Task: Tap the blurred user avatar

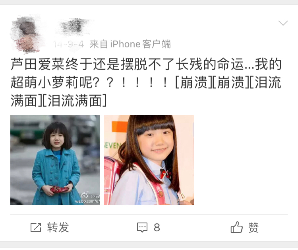Action: click(x=26, y=35)
